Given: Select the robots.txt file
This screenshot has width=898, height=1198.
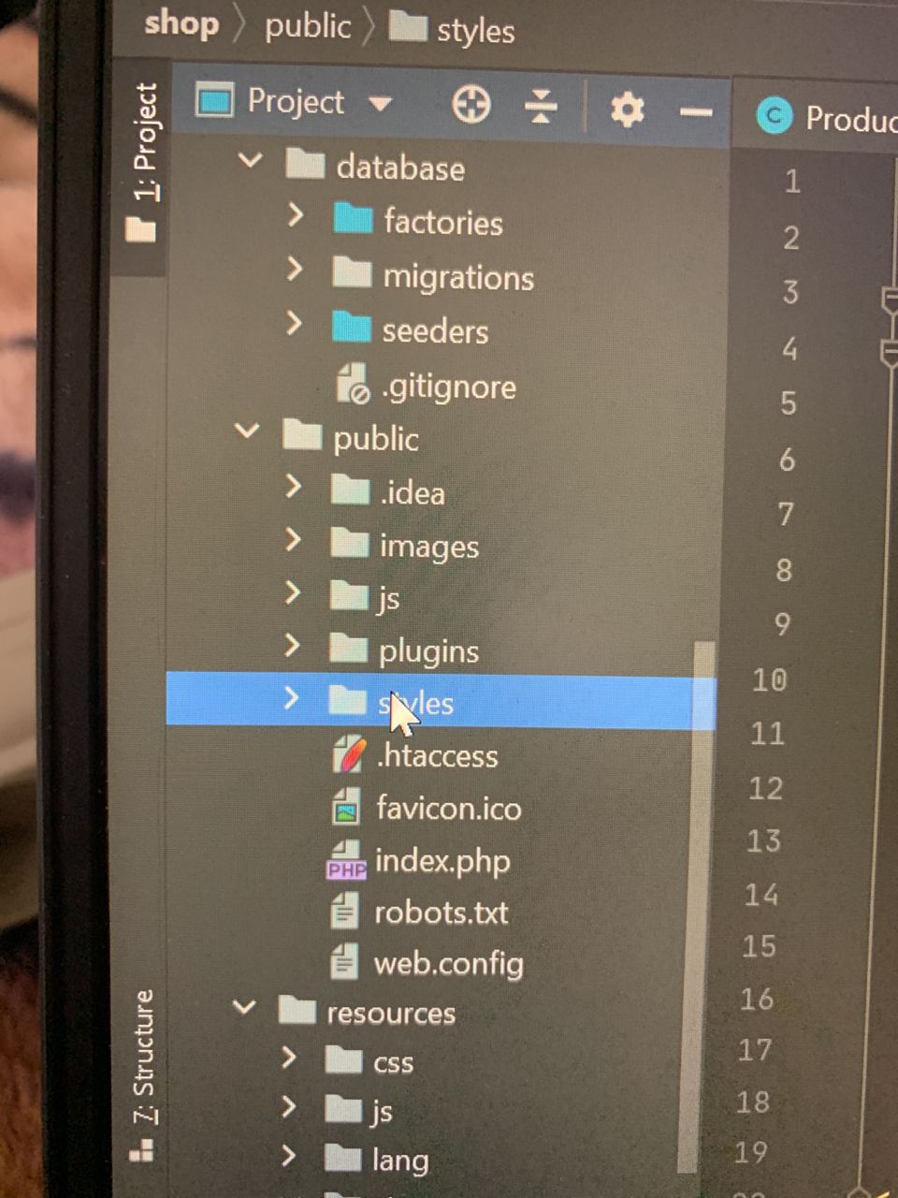Looking at the screenshot, I should point(419,912).
